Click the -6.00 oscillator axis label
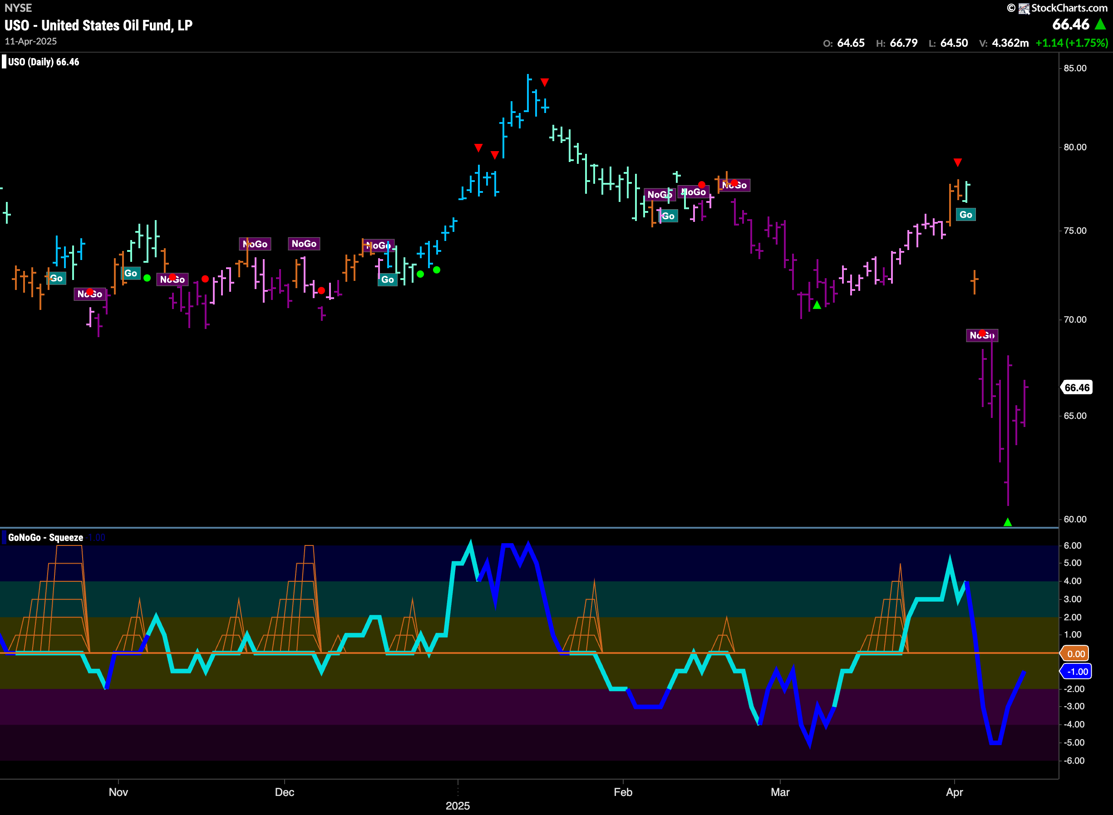The width and height of the screenshot is (1113, 815). pos(1074,760)
